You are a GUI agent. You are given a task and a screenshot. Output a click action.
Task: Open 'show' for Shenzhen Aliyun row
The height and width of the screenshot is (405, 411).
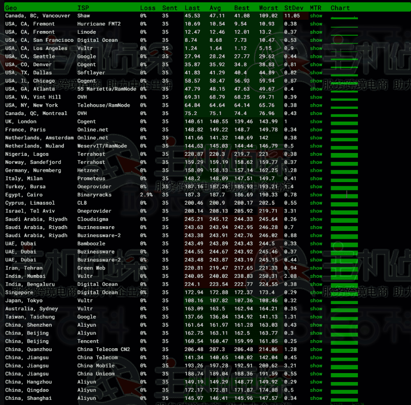(x=316, y=325)
